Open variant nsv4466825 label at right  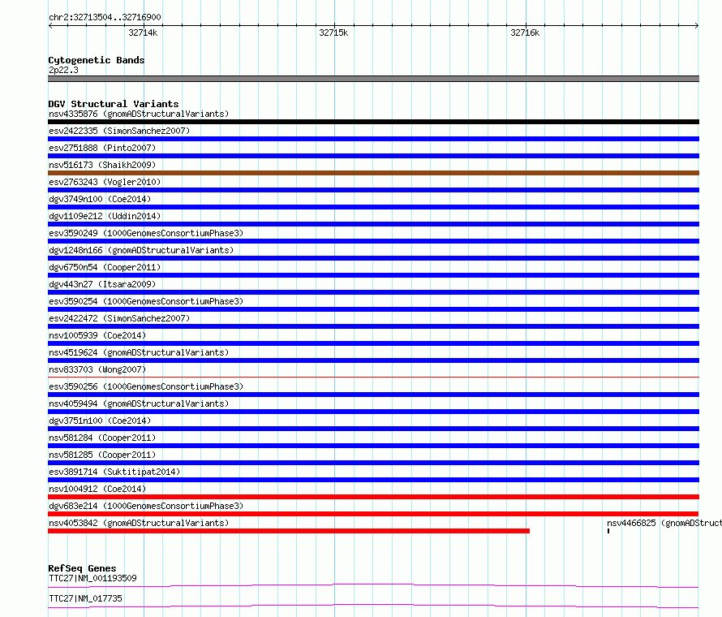click(664, 523)
